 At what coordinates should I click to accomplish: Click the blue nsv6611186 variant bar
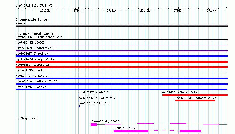coord(121,84)
